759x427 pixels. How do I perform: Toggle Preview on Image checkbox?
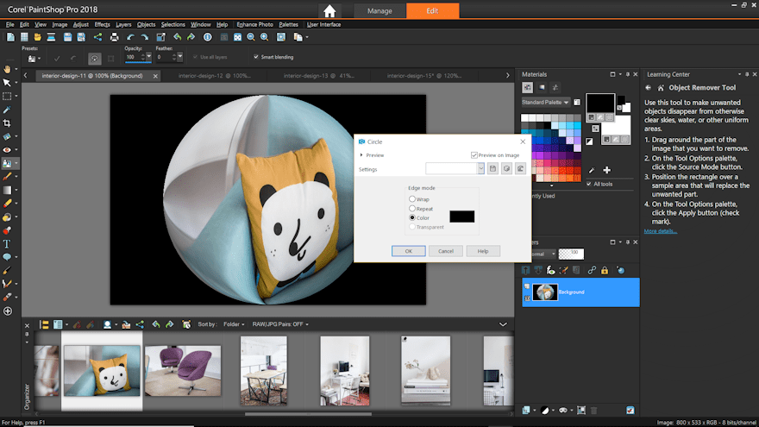click(x=474, y=155)
